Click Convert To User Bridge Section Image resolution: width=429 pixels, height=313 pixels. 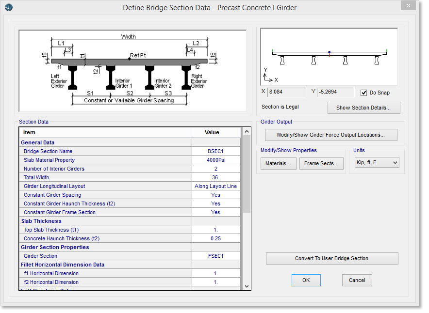coord(332,258)
